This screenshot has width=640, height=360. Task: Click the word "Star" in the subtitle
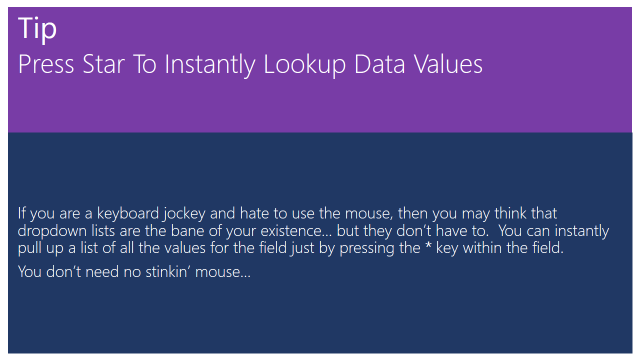[x=103, y=64]
